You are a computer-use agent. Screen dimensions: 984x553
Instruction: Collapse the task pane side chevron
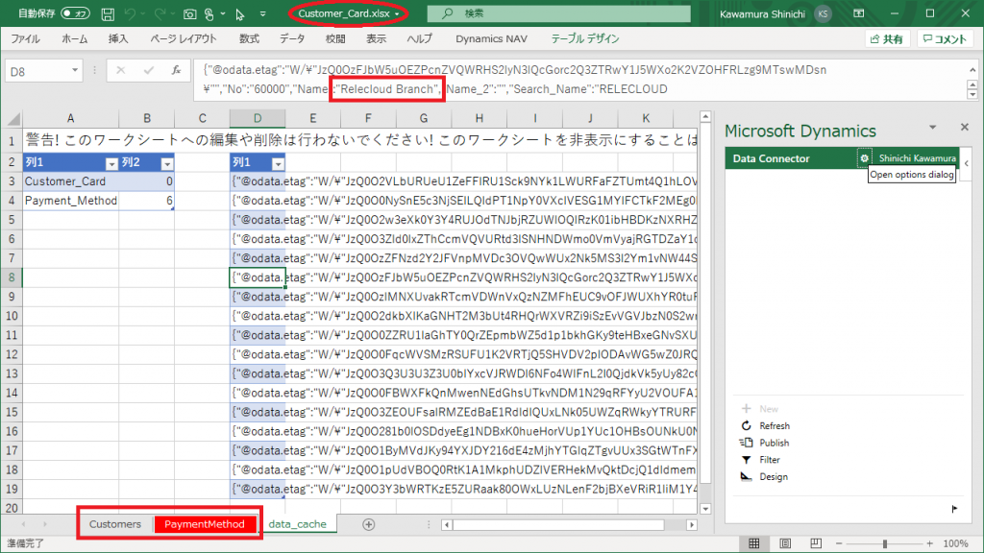click(967, 163)
